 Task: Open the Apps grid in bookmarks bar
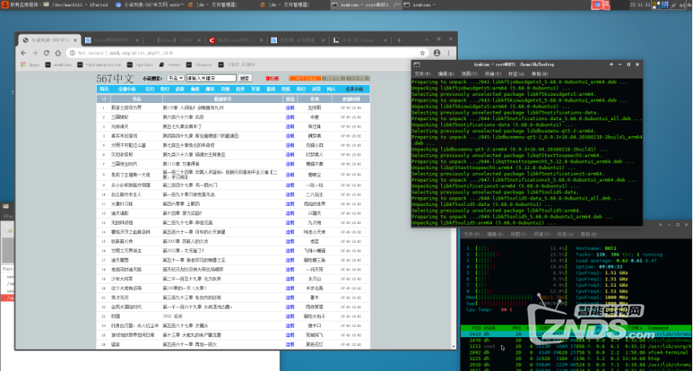pyautogui.click(x=31, y=65)
